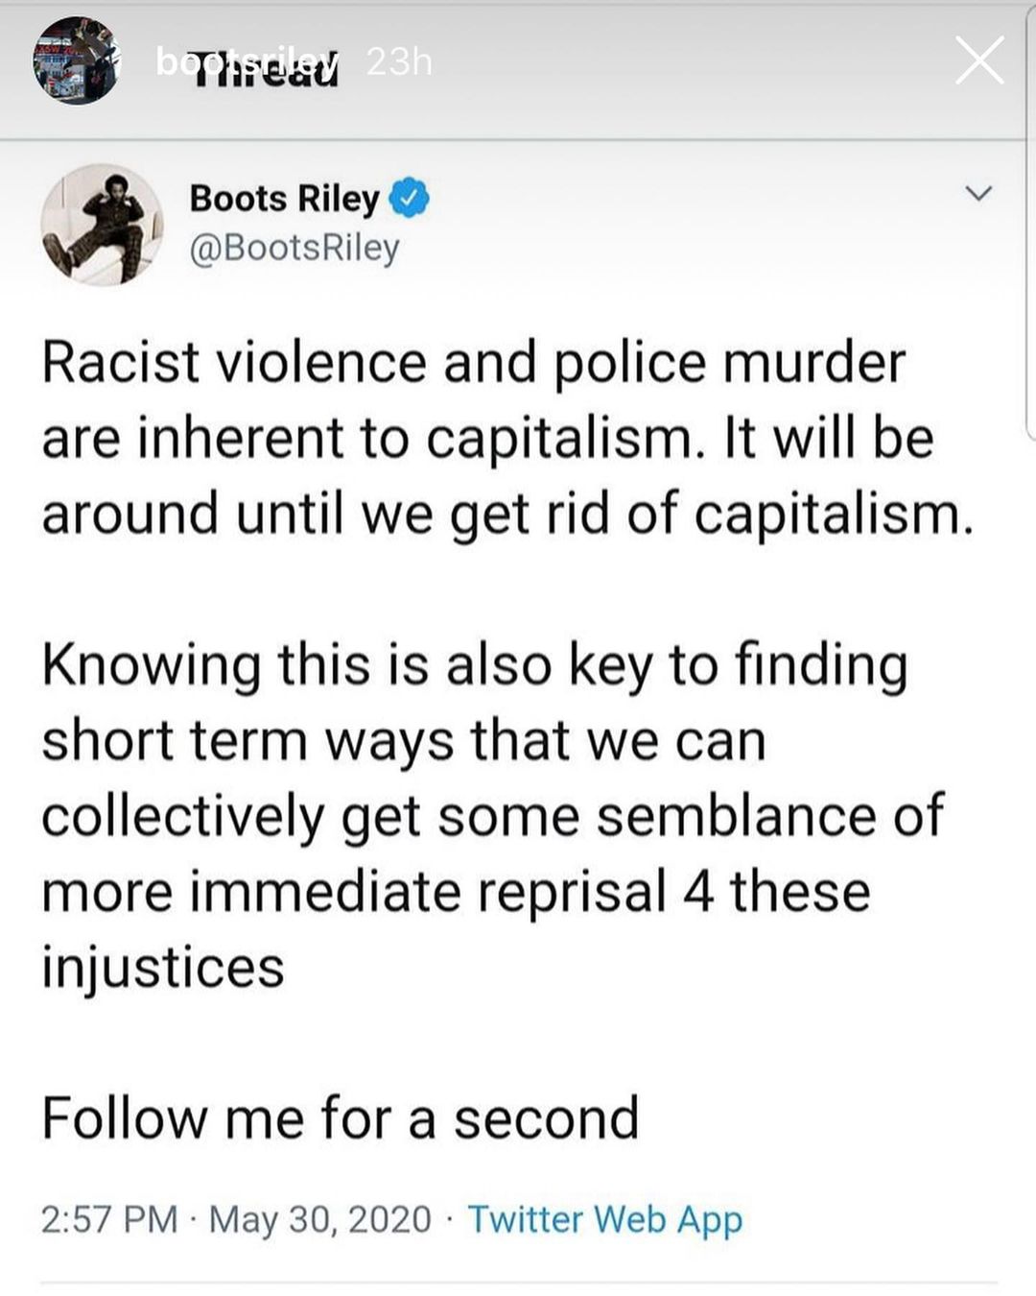
Task: Click the May 30, 2020 date
Action: point(319,1219)
